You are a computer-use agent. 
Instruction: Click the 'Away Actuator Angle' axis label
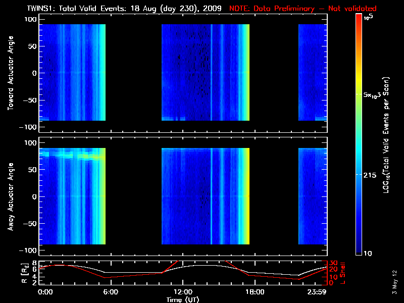click(x=11, y=196)
